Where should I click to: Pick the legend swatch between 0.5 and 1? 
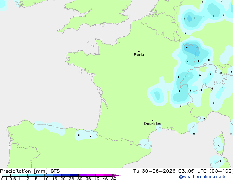point(15,175)
